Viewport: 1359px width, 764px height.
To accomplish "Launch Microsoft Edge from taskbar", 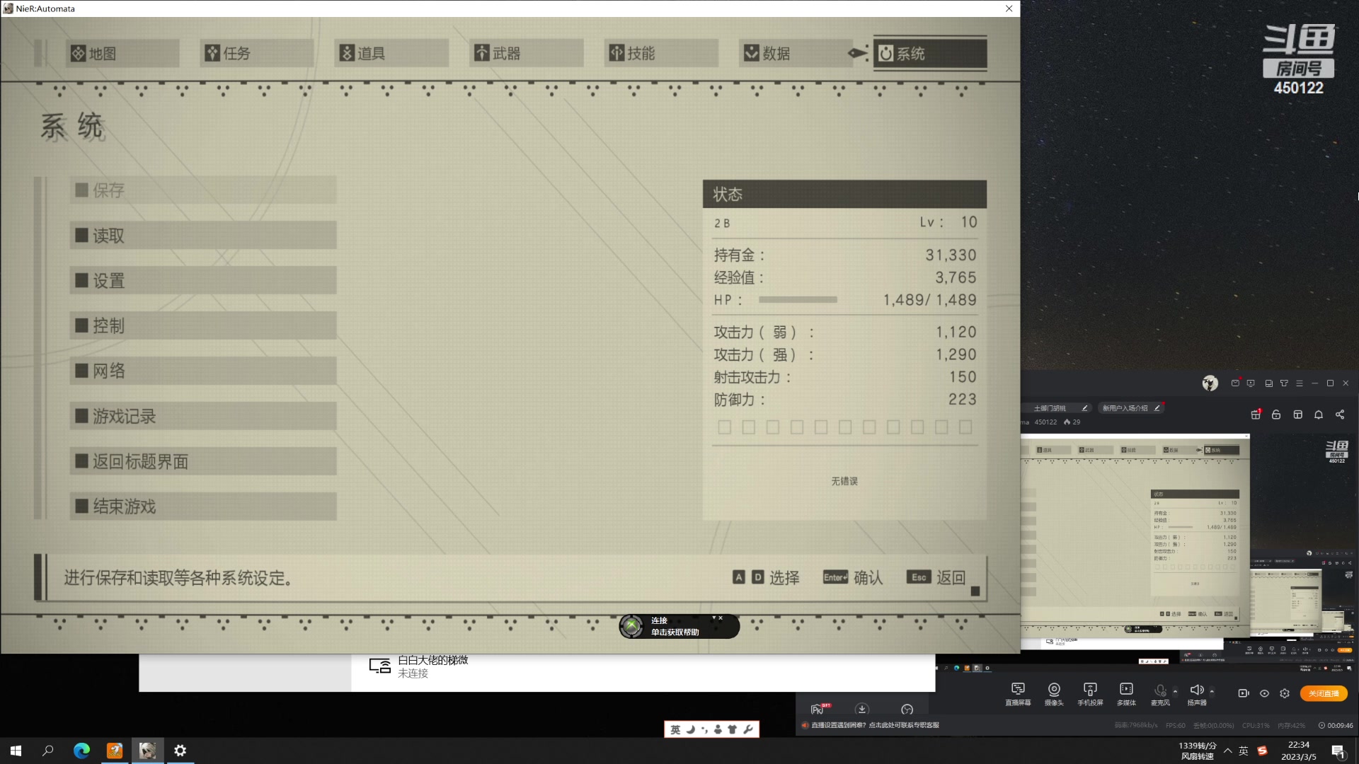I will point(81,751).
